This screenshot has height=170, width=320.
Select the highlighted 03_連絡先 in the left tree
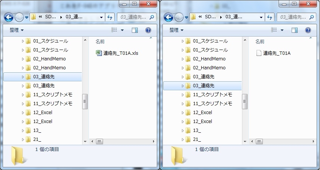point(43,77)
